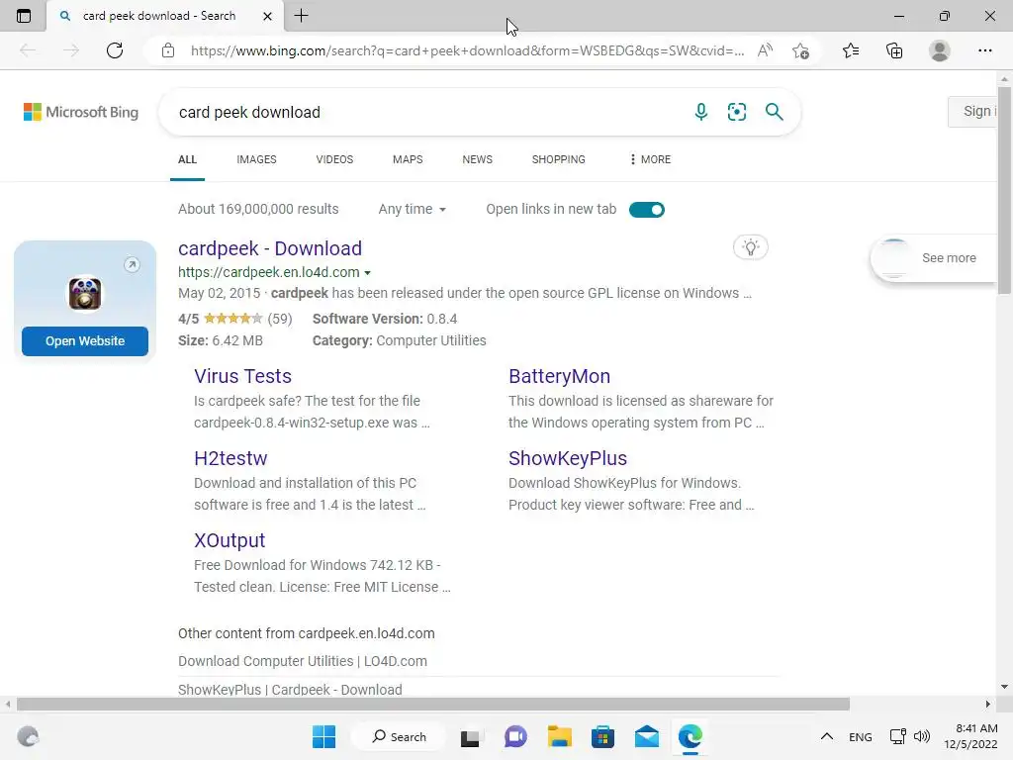The height and width of the screenshot is (760, 1013).
Task: Close the card peek download tab
Action: [267, 16]
